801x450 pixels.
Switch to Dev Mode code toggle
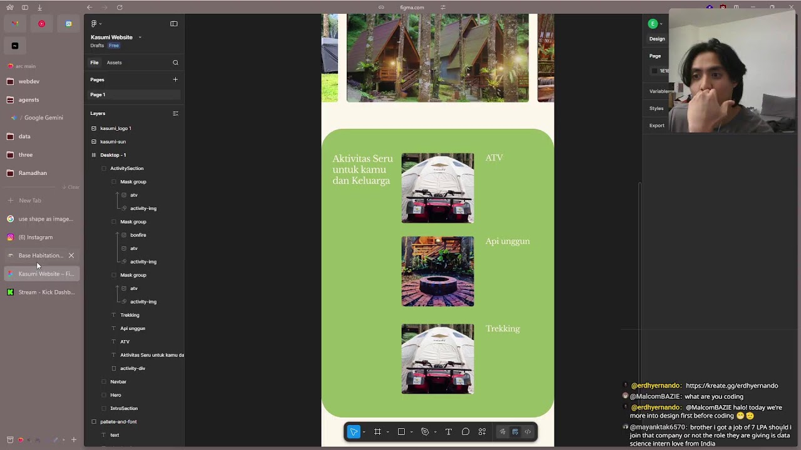pyautogui.click(x=528, y=432)
